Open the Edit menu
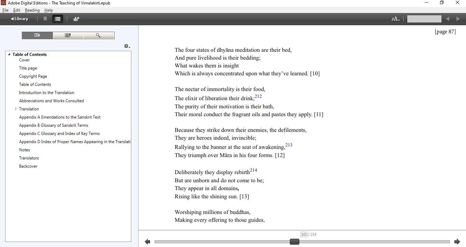Image resolution: width=466 pixels, height=247 pixels. coord(17,10)
